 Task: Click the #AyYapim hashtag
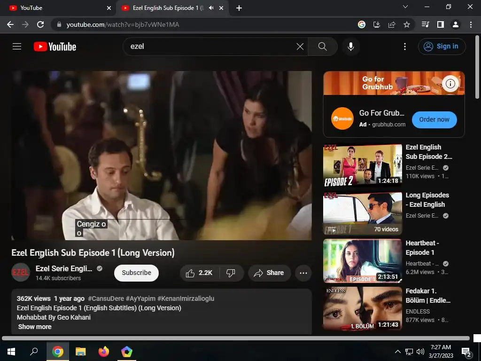coord(140,298)
